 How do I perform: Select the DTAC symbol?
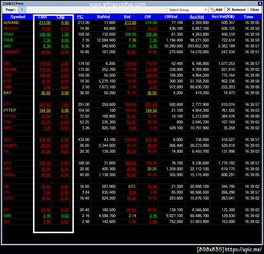tap(9, 34)
